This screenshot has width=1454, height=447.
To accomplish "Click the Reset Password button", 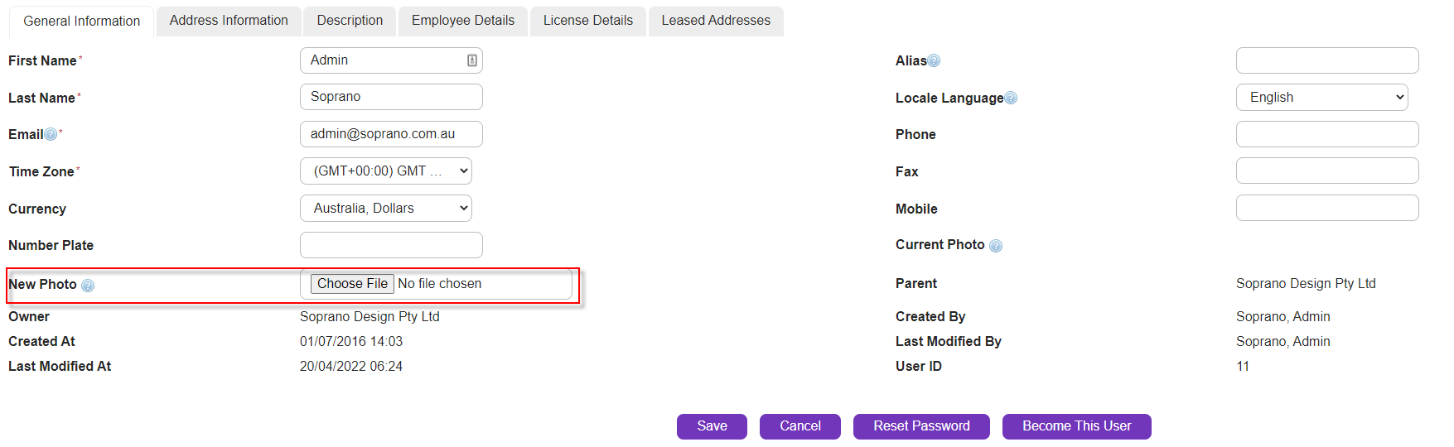I will pyautogui.click(x=920, y=426).
